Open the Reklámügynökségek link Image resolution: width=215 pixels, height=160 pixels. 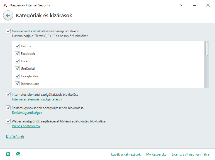click(27, 113)
